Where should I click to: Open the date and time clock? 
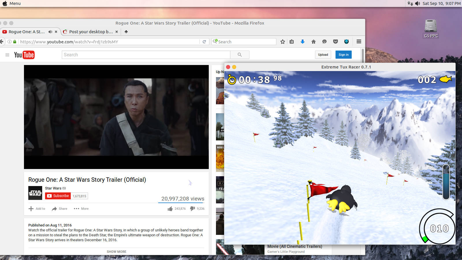441,3
